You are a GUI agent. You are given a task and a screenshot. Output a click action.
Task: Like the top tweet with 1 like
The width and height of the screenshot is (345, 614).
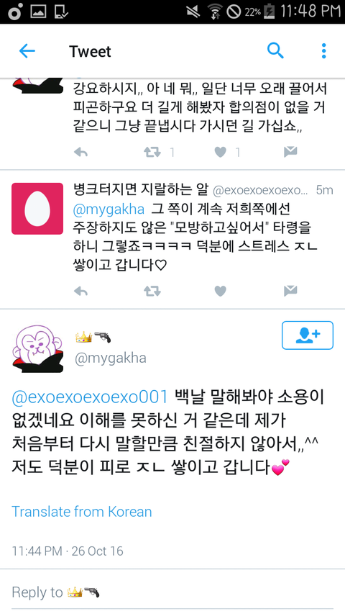click(x=221, y=152)
